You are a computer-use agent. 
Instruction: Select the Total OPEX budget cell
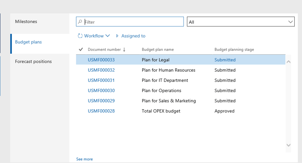pos(161,111)
